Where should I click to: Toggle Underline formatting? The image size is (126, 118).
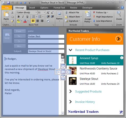point(27,17)
